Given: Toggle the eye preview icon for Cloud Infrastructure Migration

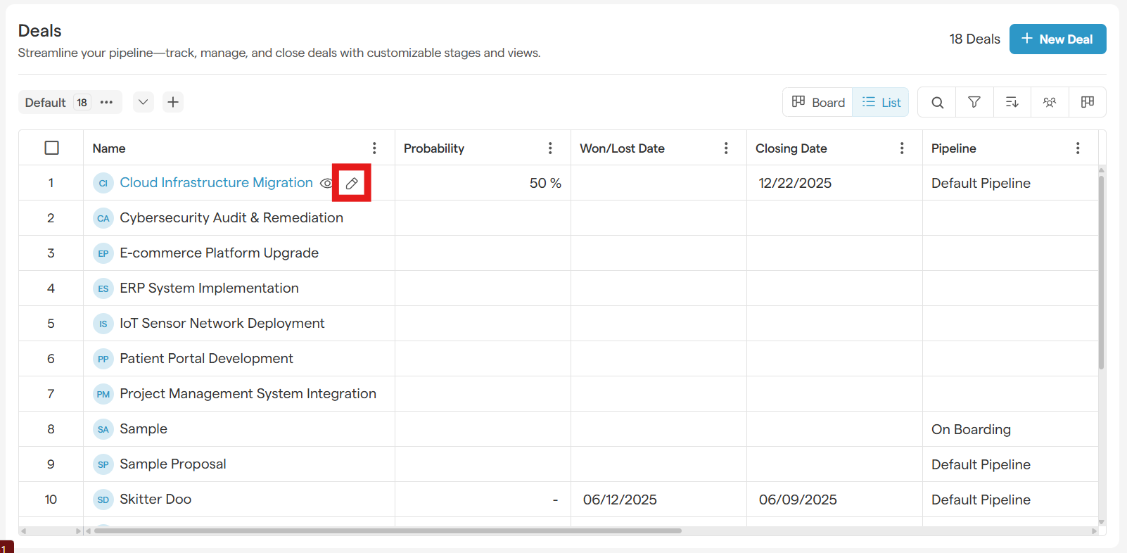Looking at the screenshot, I should coord(326,183).
